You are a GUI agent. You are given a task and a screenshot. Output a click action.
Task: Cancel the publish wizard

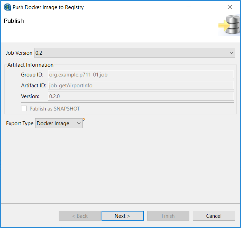pyautogui.click(x=214, y=216)
